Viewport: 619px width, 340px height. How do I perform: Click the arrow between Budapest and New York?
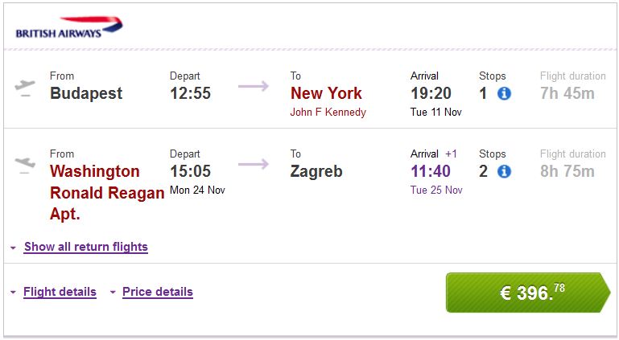[x=254, y=86]
